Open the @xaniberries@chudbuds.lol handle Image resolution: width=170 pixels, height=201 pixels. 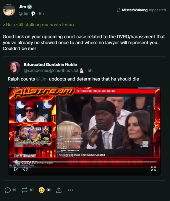pos(51,70)
